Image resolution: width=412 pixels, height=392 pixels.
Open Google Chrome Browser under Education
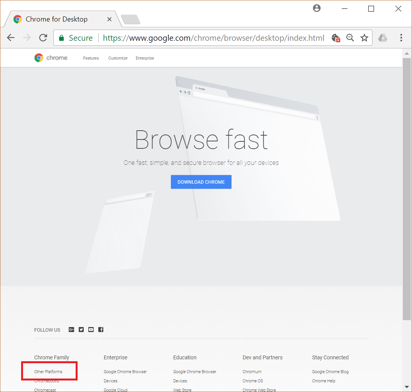[195, 372]
